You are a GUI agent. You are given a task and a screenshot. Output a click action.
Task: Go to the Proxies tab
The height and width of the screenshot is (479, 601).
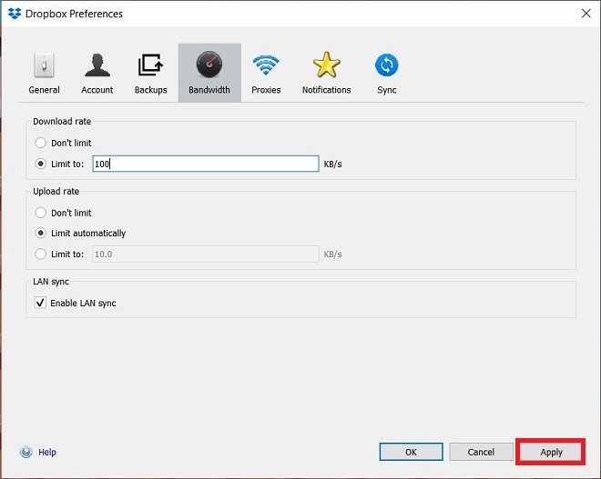point(266,73)
